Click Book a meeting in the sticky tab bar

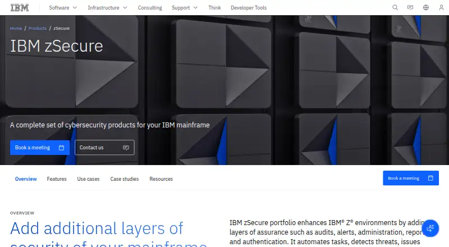[x=411, y=178]
